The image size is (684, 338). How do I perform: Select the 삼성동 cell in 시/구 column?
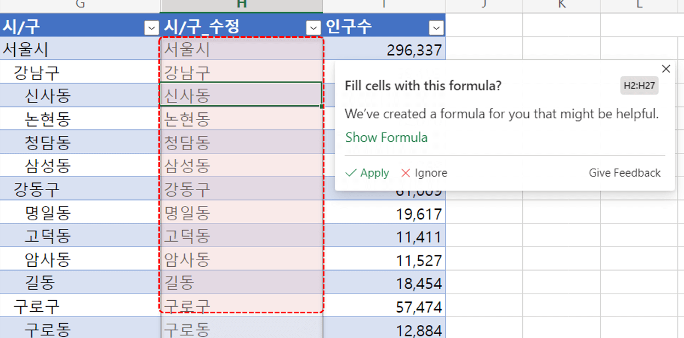pyautogui.click(x=80, y=165)
